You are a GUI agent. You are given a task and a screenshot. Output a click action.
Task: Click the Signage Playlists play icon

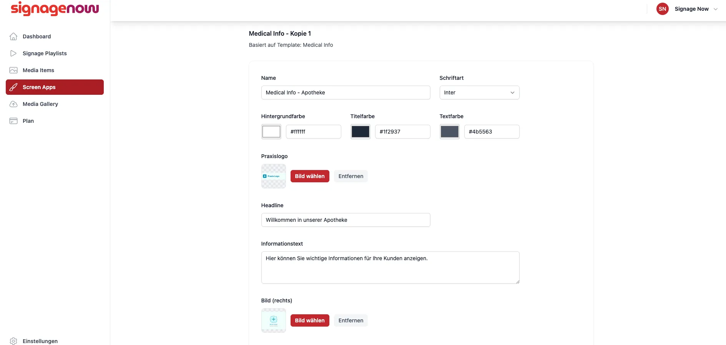point(13,53)
